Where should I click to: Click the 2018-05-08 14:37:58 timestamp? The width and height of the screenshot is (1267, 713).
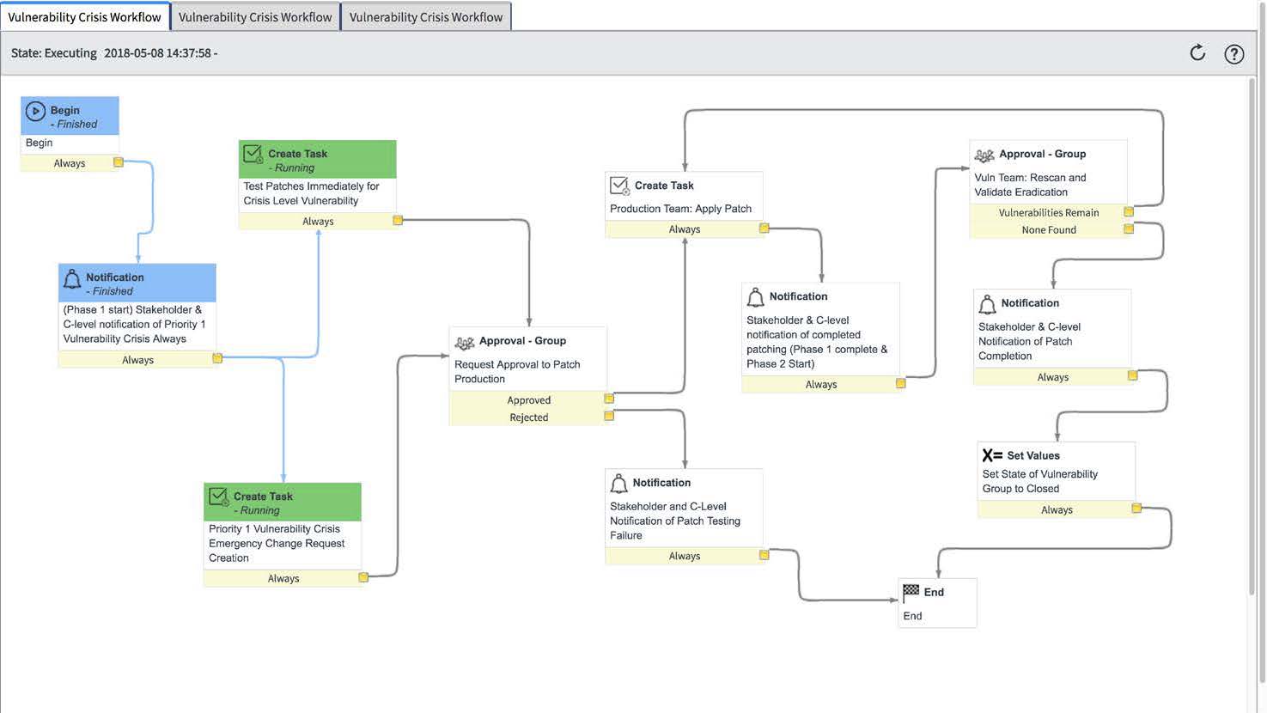click(158, 53)
